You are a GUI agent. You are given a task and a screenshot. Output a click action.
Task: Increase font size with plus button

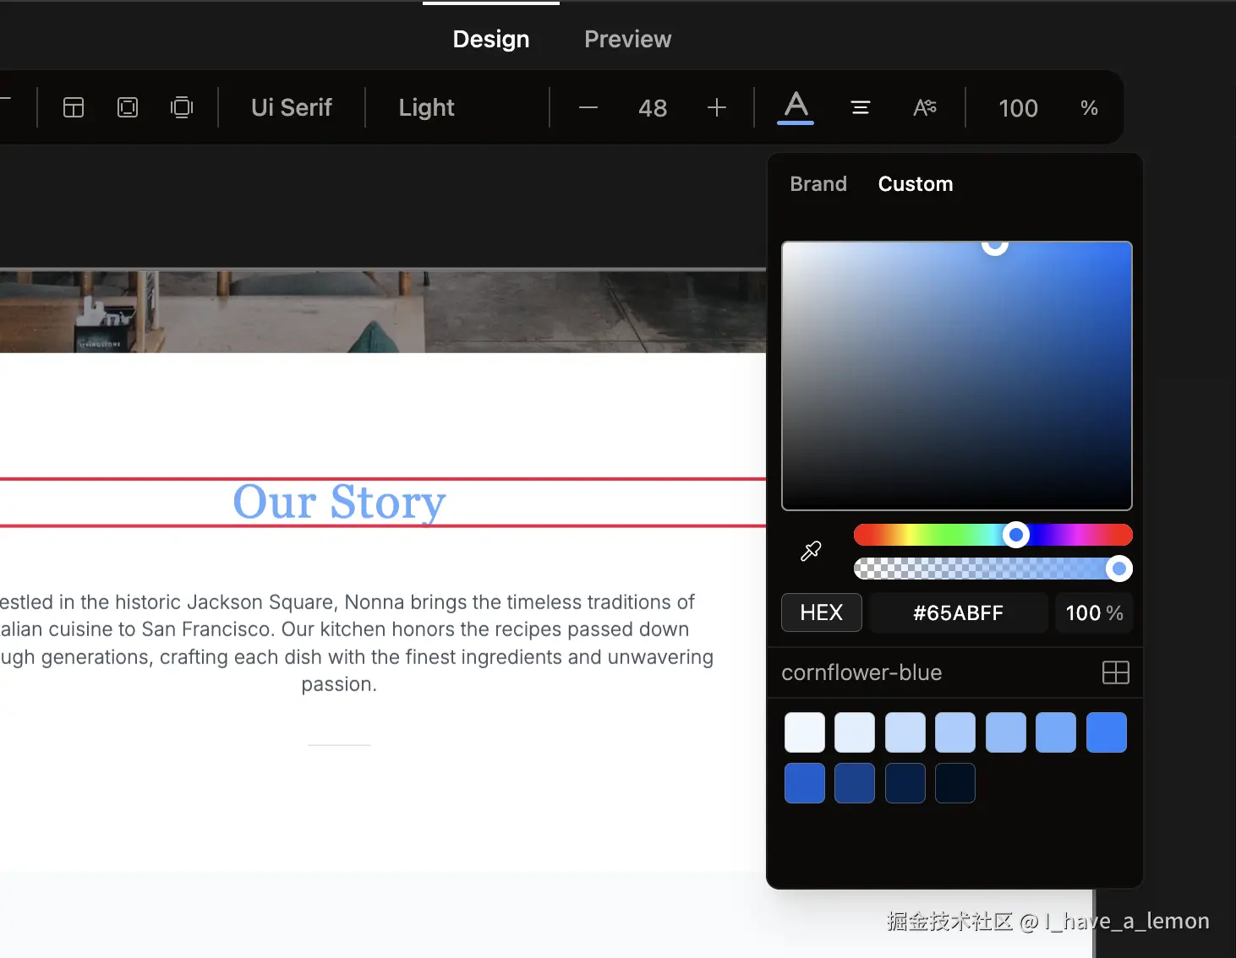click(x=717, y=107)
